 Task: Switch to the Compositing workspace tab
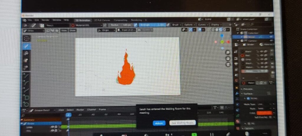click(120, 20)
